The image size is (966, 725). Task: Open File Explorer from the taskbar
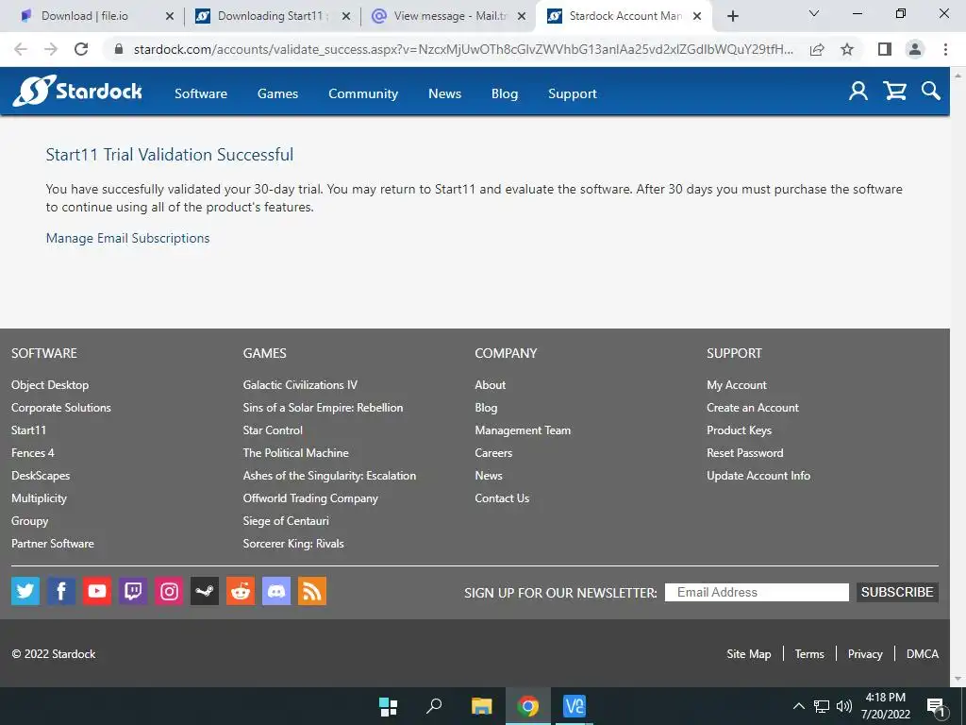(x=481, y=706)
